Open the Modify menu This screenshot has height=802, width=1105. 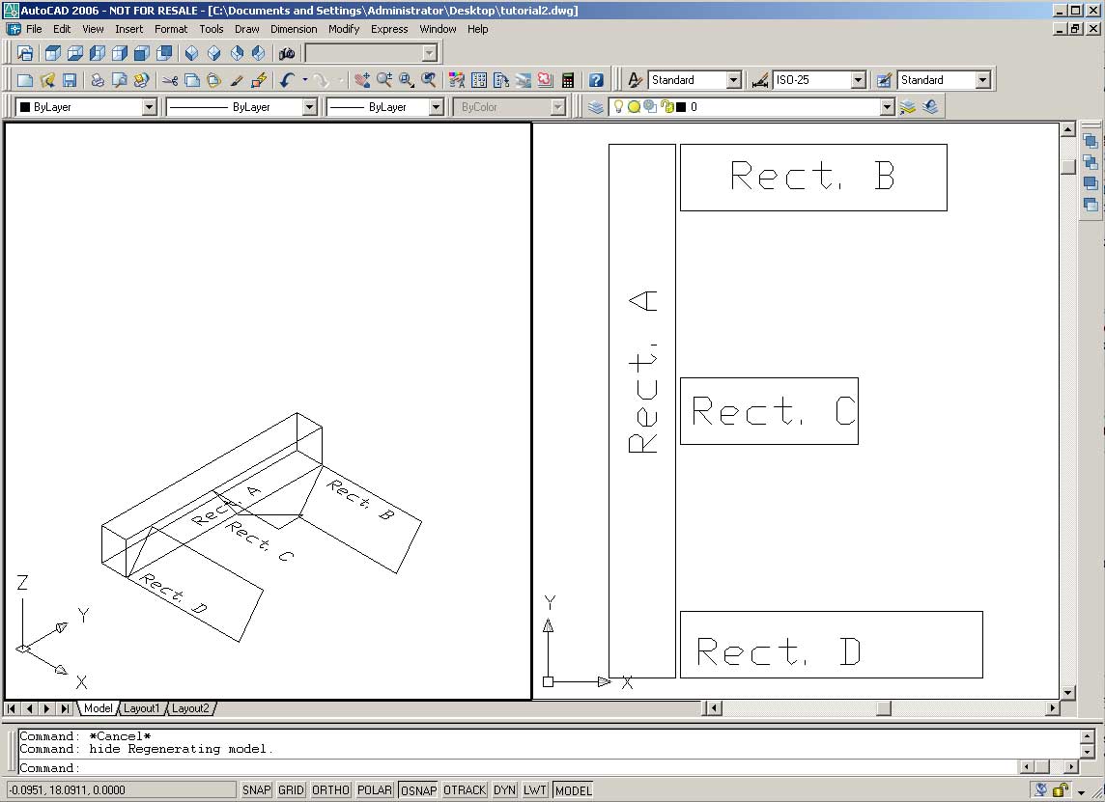[x=344, y=29]
